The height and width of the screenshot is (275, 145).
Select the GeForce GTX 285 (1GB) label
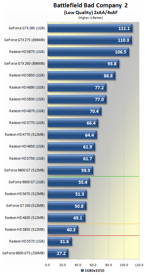click(x=27, y=28)
